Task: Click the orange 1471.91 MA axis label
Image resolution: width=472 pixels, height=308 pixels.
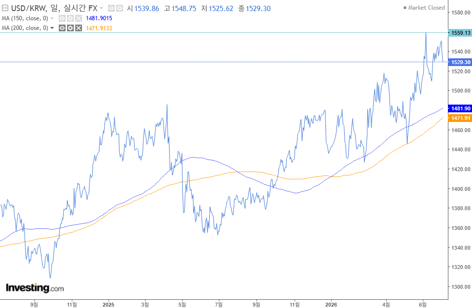Action: click(460, 118)
